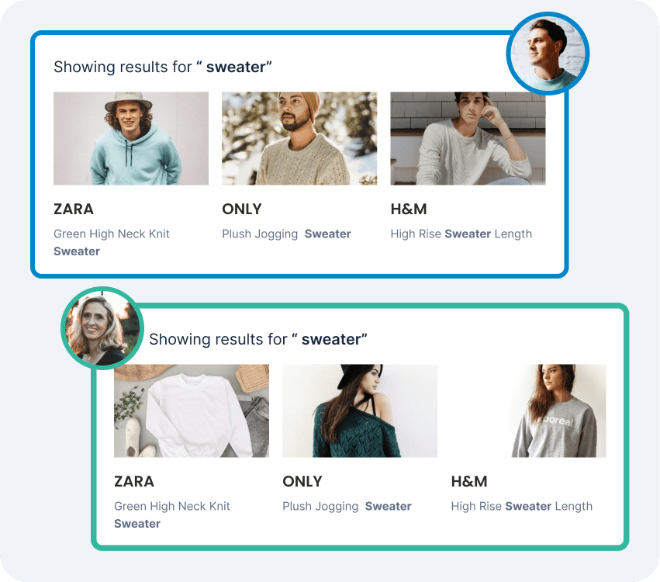The image size is (660, 582).
Task: Click the ONLY brand name in bottom panel
Action: click(x=302, y=481)
